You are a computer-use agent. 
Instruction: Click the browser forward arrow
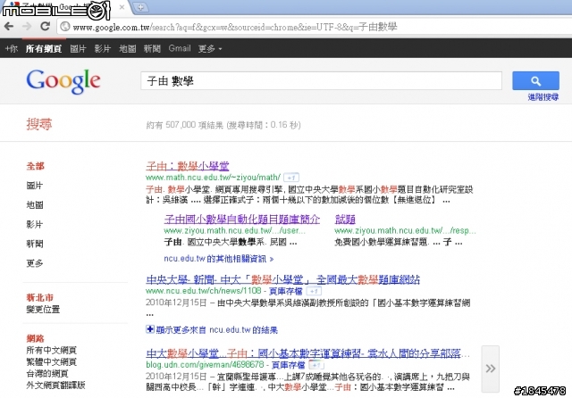pyautogui.click(x=27, y=26)
